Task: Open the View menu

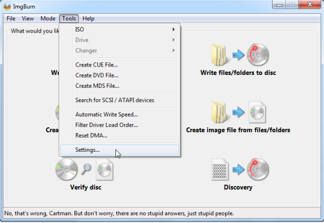Action: (x=28, y=19)
